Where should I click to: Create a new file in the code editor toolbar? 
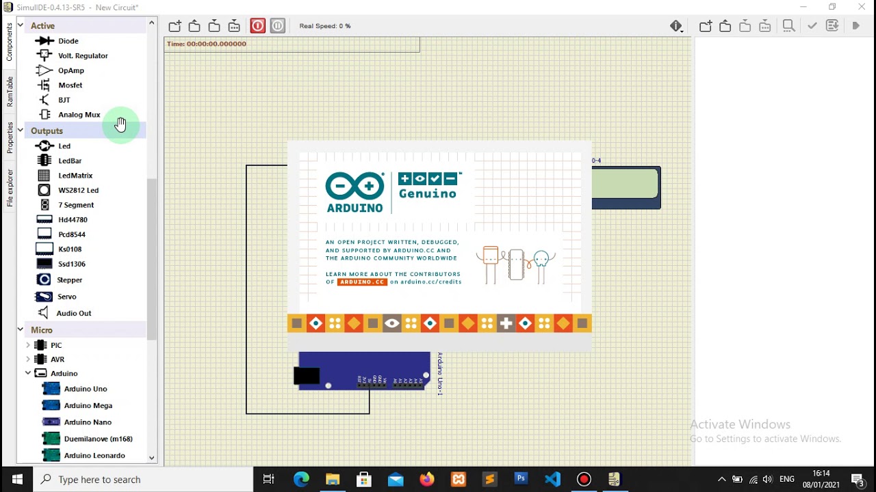coord(706,26)
